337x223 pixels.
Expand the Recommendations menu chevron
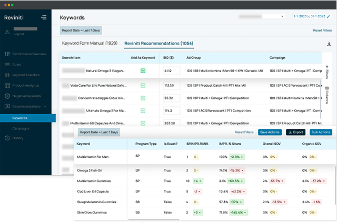pyautogui.click(x=45, y=106)
